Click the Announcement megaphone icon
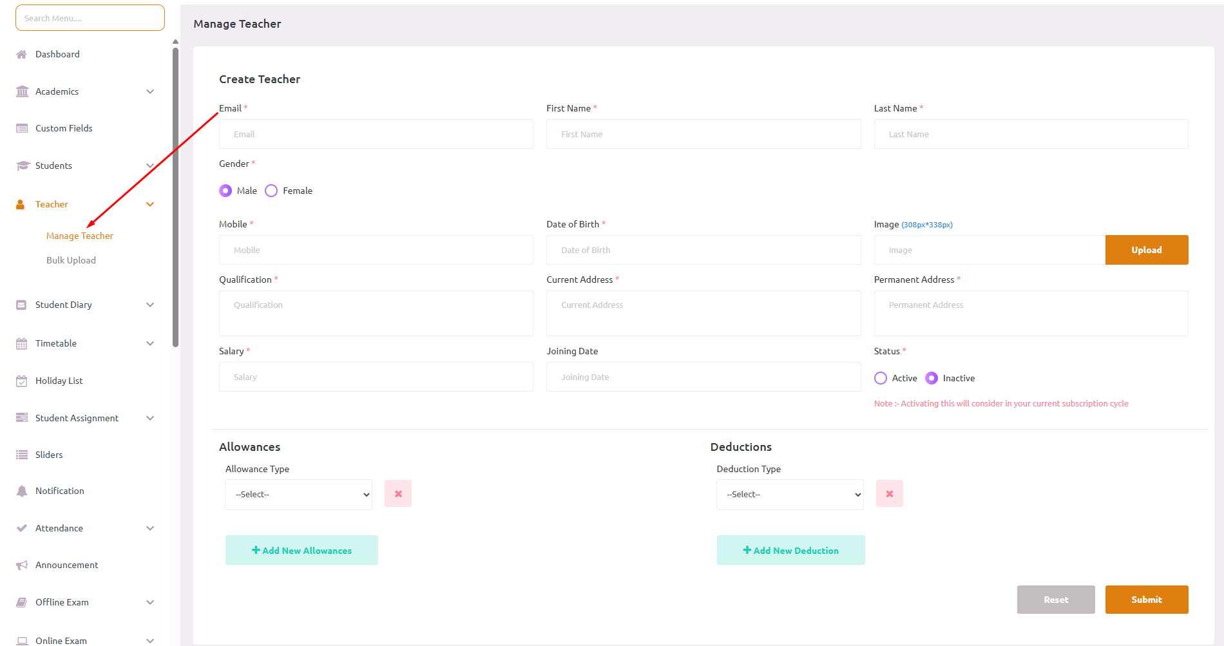The image size is (1224, 646). (22, 565)
